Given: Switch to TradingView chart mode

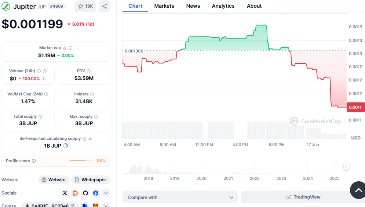Looking at the screenshot, I should (x=303, y=197).
